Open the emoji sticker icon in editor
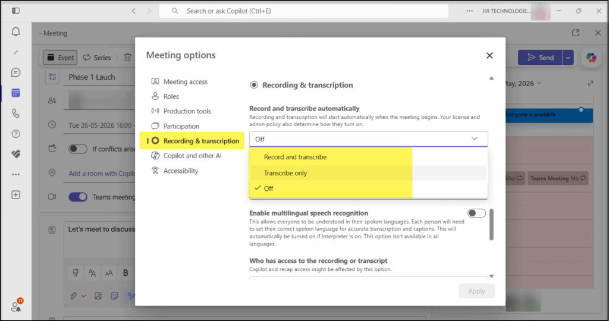The width and height of the screenshot is (609, 321). (115, 296)
